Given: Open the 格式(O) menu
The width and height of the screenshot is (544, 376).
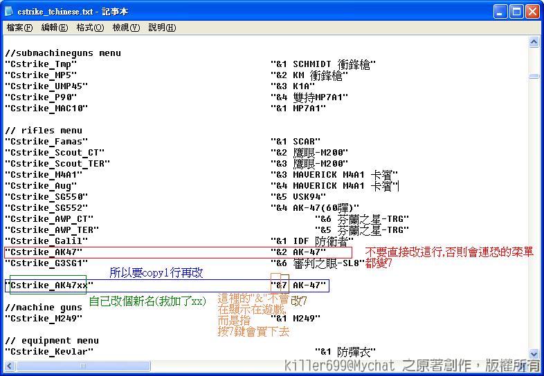Looking at the screenshot, I should coord(90,28).
